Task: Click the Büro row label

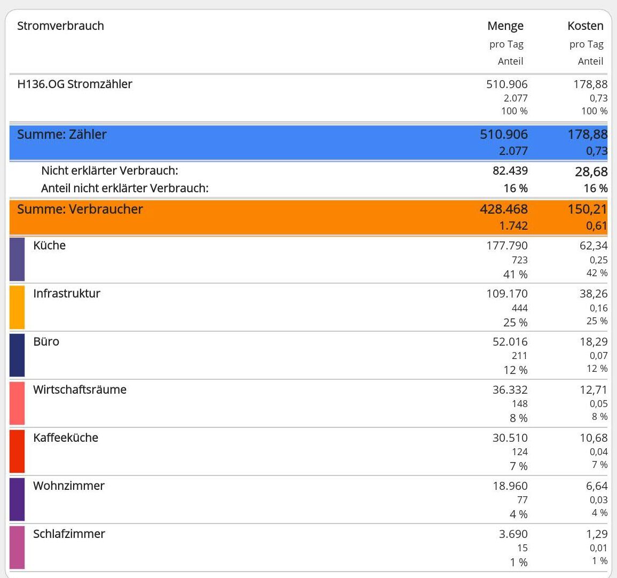Action: point(46,342)
